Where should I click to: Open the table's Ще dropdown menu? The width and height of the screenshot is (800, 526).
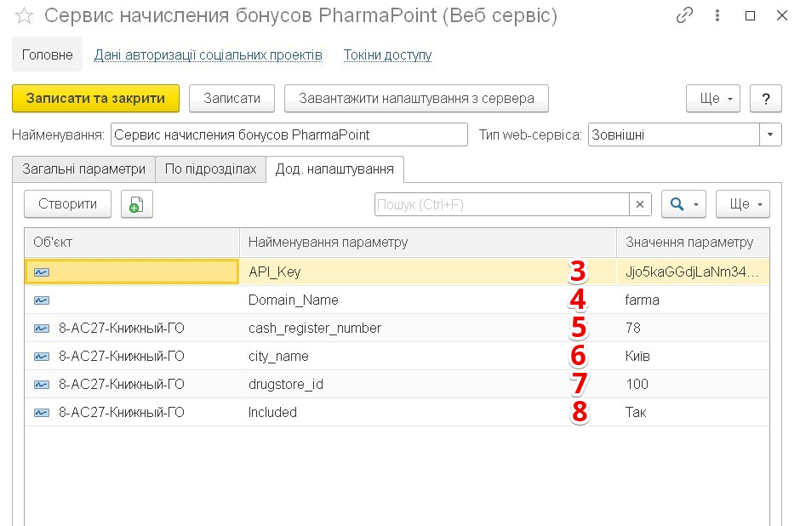743,204
